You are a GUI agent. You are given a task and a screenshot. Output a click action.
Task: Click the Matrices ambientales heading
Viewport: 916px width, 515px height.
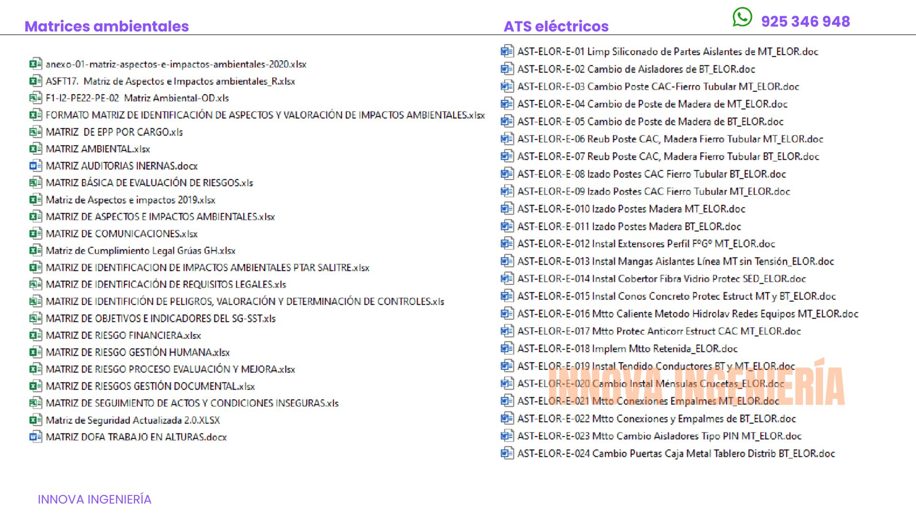pyautogui.click(x=106, y=26)
